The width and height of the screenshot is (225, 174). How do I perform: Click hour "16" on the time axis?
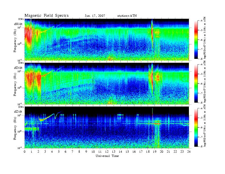pos(134,152)
